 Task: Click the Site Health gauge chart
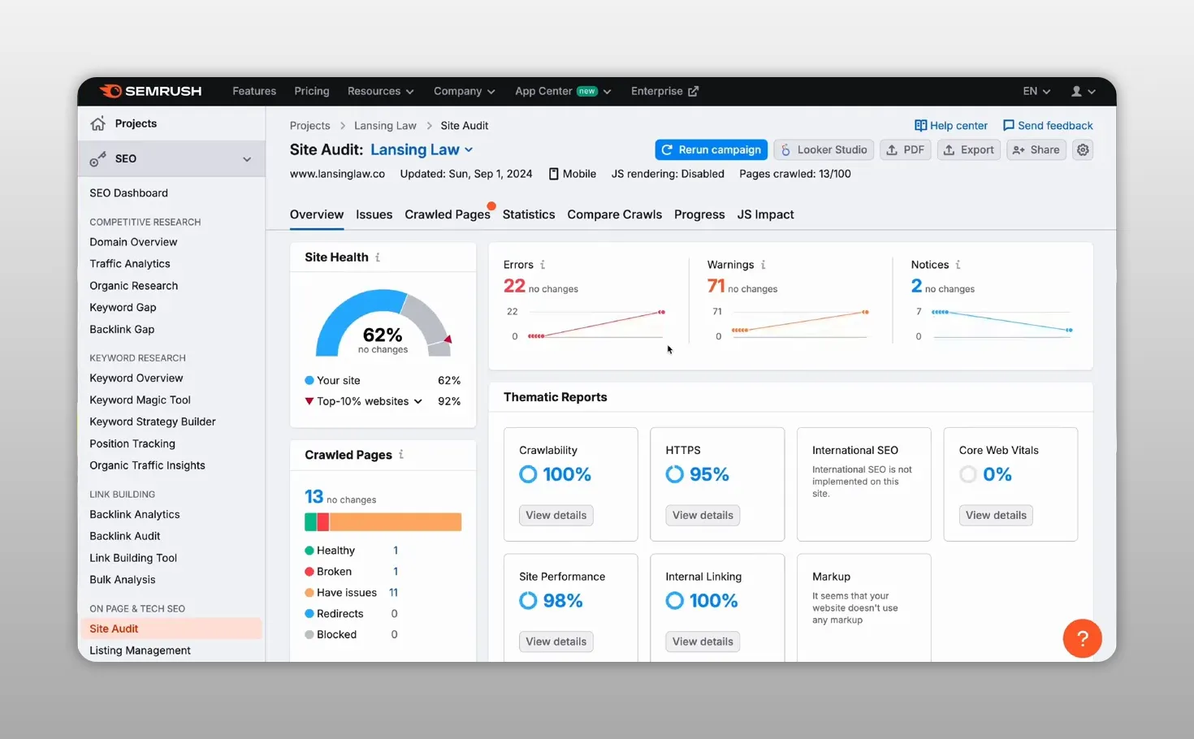click(383, 324)
